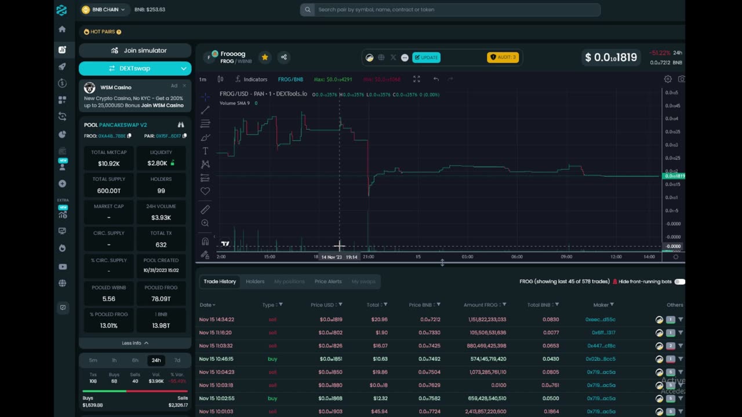The width and height of the screenshot is (742, 417).
Task: Select the trend line drawing tool
Action: coord(205,110)
